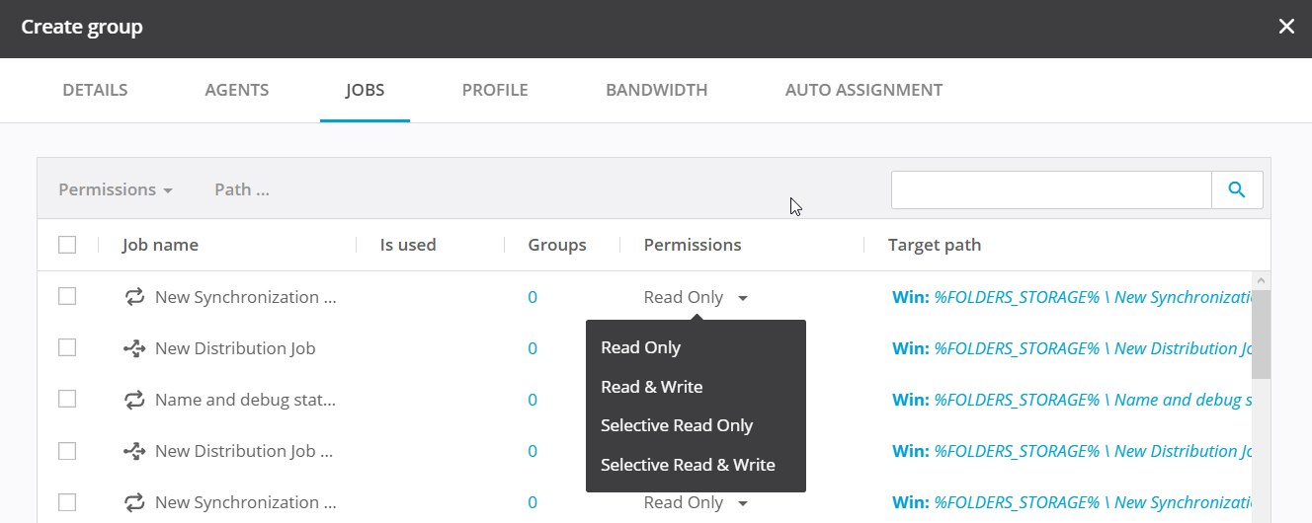1312x523 pixels.
Task: Click the sync icon beside first New Synchronization job
Action: [134, 297]
